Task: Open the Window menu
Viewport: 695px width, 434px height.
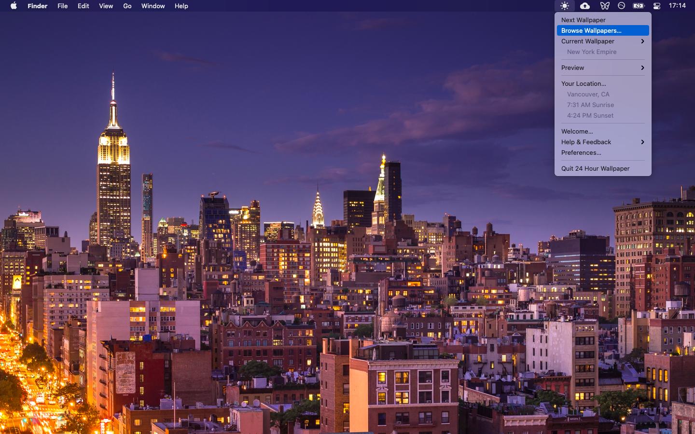Action: tap(153, 6)
